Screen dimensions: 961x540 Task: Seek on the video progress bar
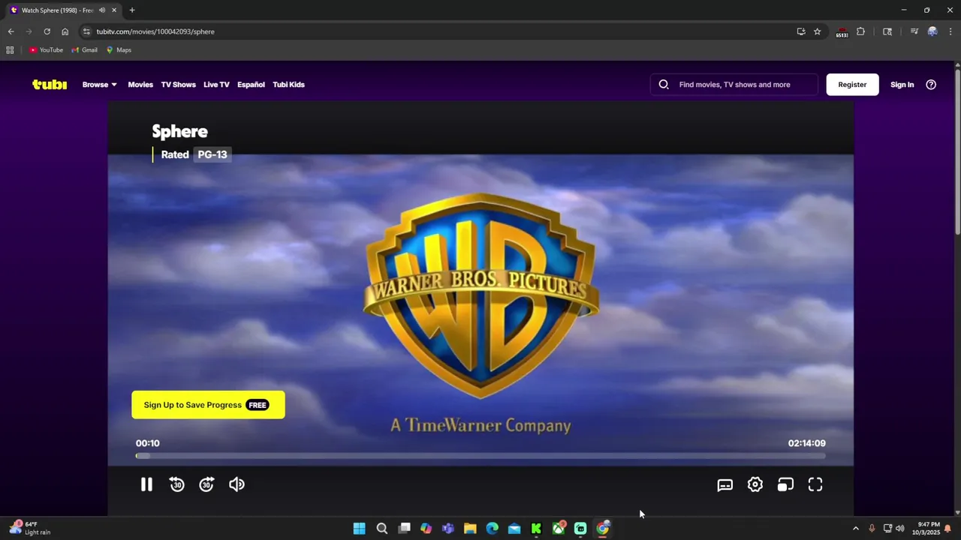(x=480, y=455)
